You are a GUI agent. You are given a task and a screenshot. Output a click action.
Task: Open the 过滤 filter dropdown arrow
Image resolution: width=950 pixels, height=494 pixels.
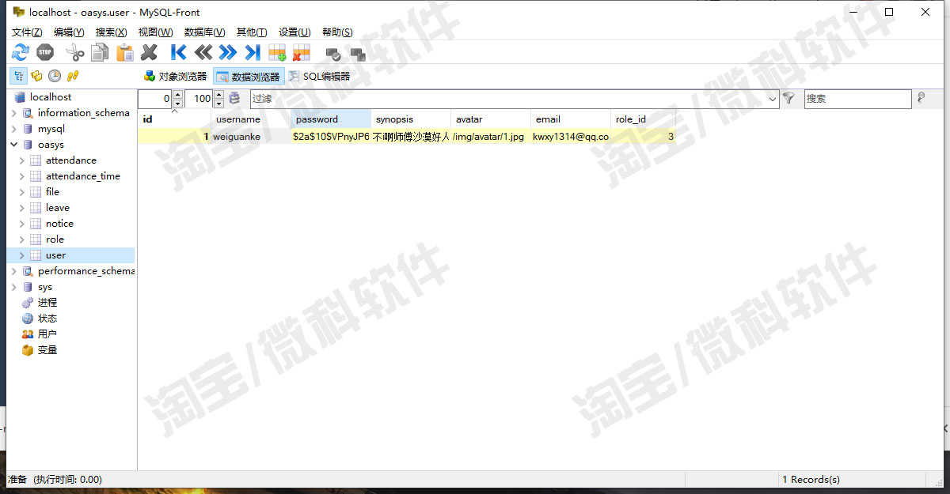click(x=773, y=99)
